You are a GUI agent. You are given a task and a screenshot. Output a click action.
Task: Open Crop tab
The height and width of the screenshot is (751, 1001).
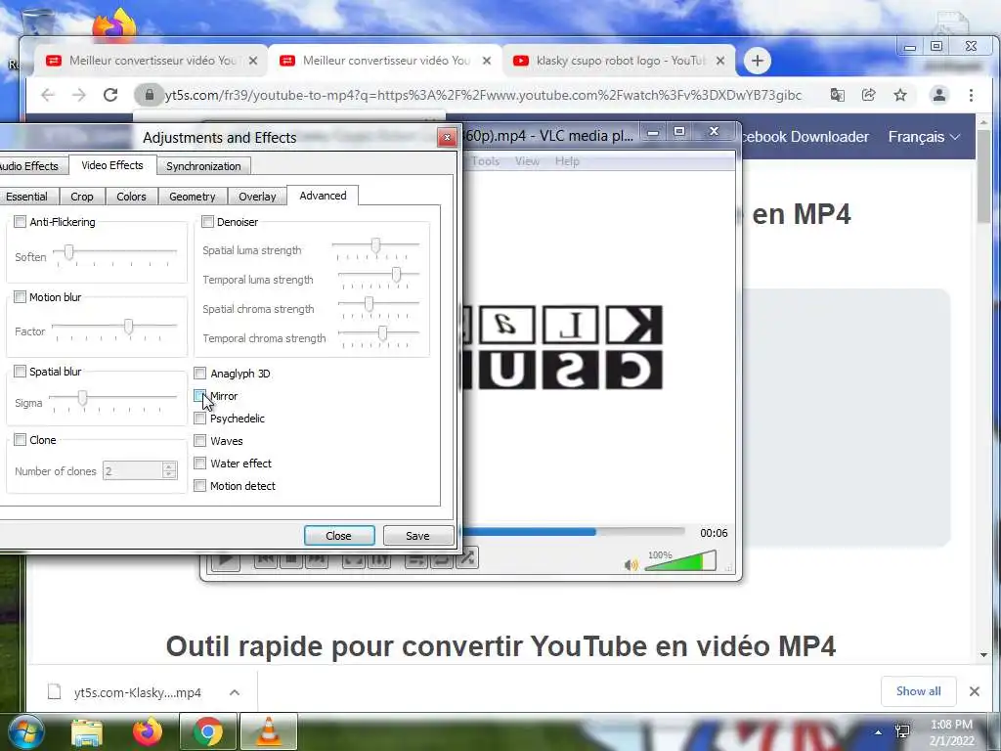point(82,197)
